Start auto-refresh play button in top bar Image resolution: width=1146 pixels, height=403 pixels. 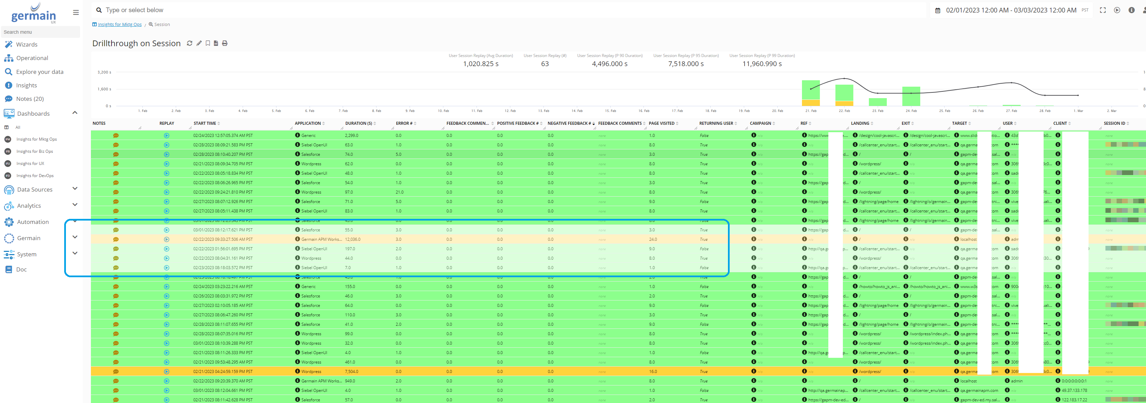coord(1117,10)
